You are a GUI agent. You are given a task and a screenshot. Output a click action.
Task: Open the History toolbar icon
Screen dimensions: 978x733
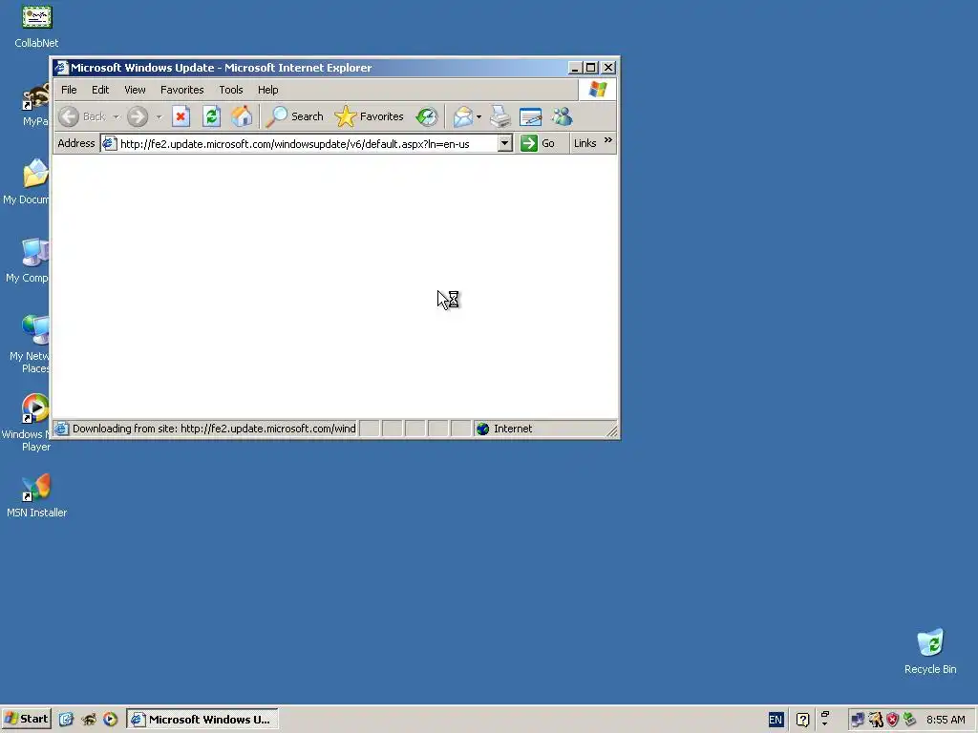(427, 116)
